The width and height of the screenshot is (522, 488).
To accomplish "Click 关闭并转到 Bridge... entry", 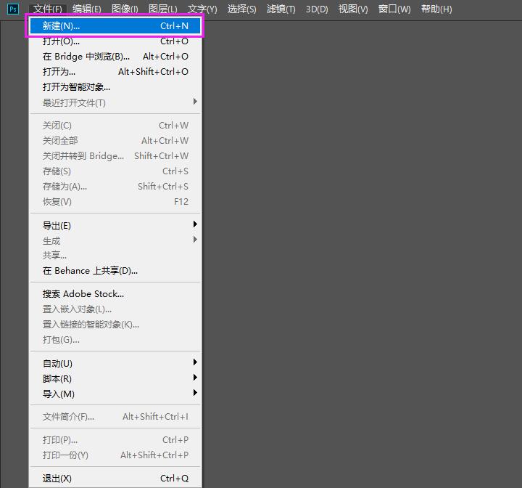I will 115,156.
